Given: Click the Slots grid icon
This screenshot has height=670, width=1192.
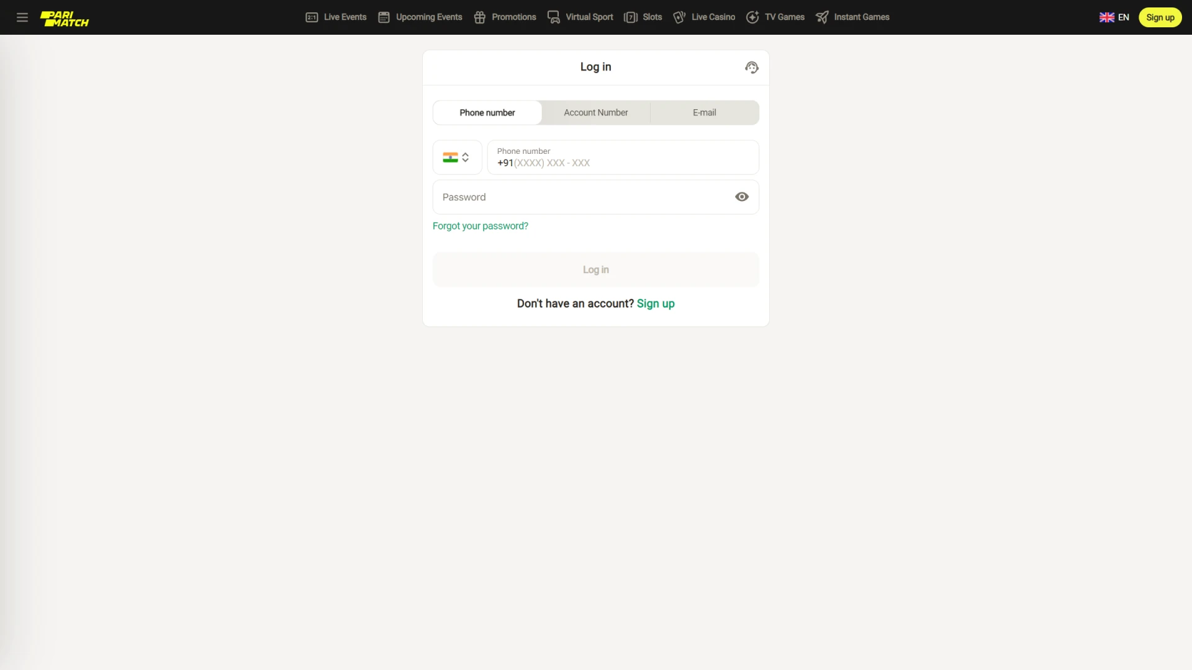Looking at the screenshot, I should coord(630,17).
